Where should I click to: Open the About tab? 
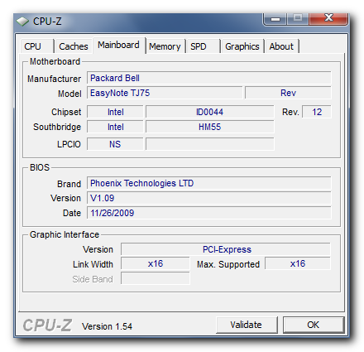tap(281, 46)
